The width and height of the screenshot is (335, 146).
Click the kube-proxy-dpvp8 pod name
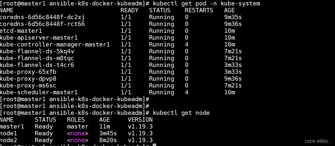tap(28, 79)
